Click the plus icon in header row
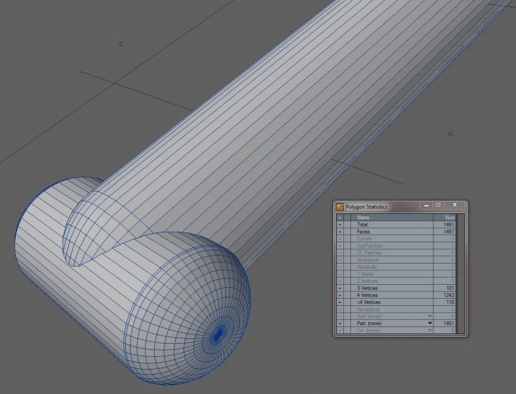Image resolution: width=516 pixels, height=394 pixels. click(x=340, y=217)
